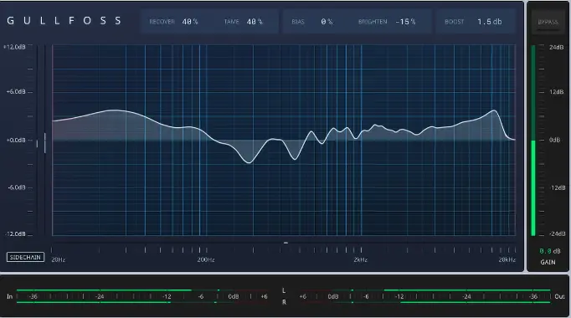Screen dimensions: 571x318
Task: Click the -12.0dB scale label
Action: [x=15, y=234]
